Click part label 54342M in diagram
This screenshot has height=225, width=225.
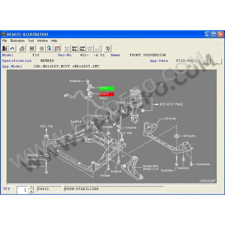pyautogui.click(x=32, y=159)
